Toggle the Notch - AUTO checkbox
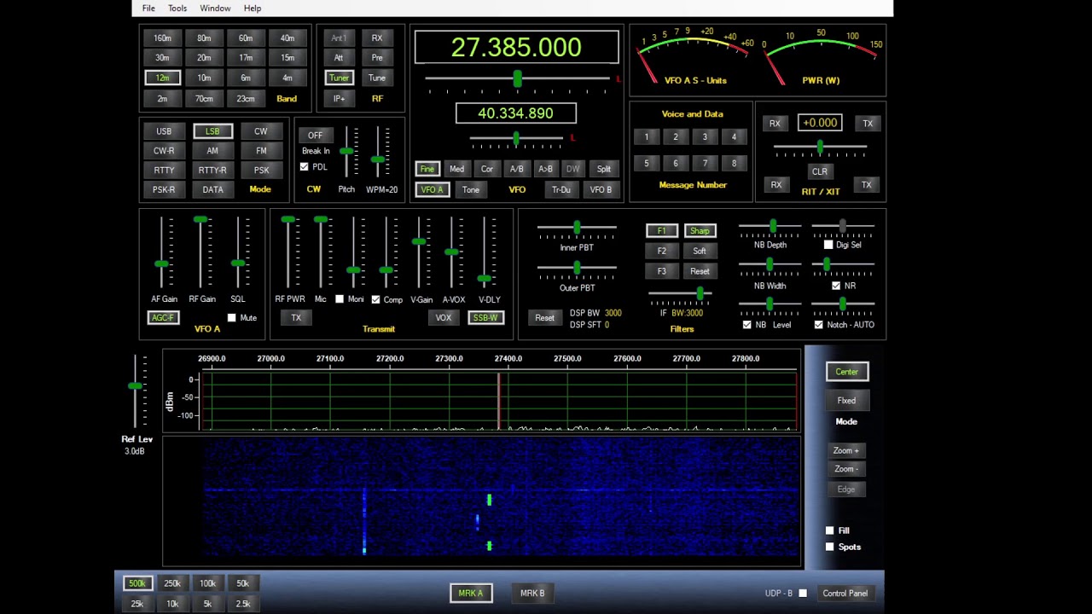The width and height of the screenshot is (1092, 614). click(819, 325)
